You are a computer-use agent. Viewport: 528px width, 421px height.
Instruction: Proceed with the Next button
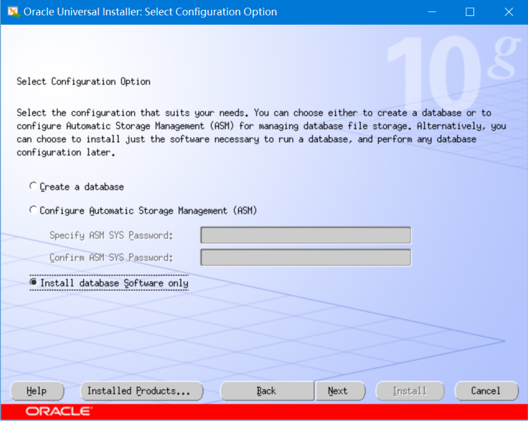pyautogui.click(x=340, y=391)
